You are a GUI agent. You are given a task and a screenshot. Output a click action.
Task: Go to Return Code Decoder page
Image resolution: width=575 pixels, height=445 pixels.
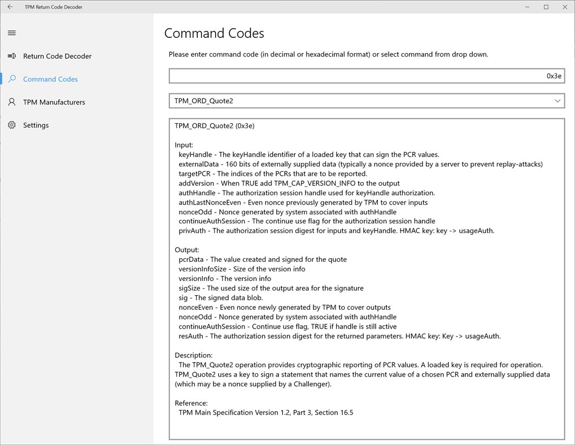57,56
